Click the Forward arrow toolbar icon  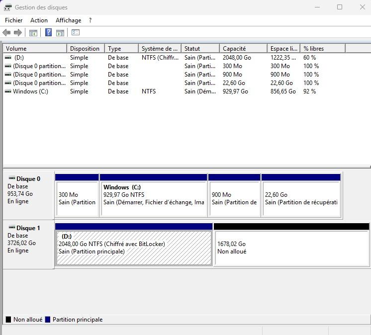pos(18,33)
